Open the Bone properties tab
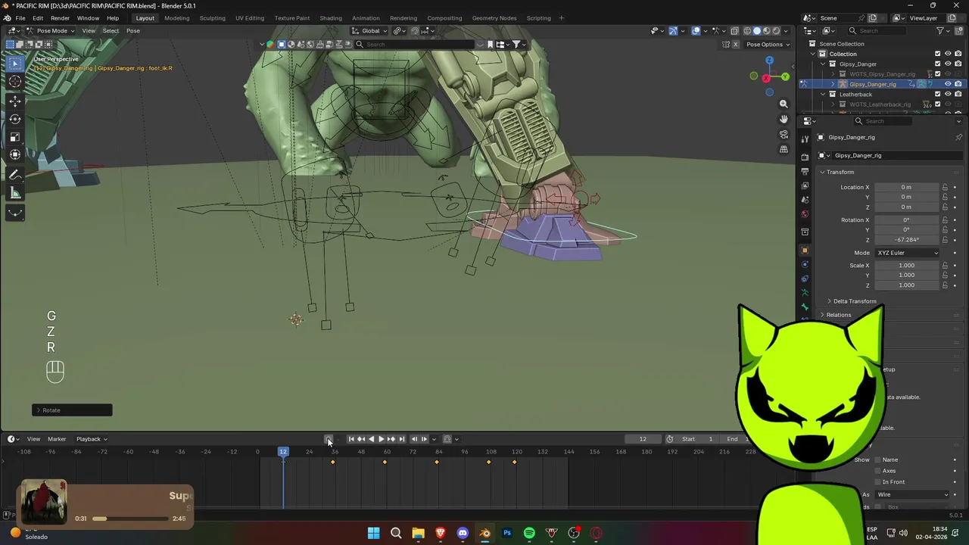The height and width of the screenshot is (545, 969). [805, 307]
